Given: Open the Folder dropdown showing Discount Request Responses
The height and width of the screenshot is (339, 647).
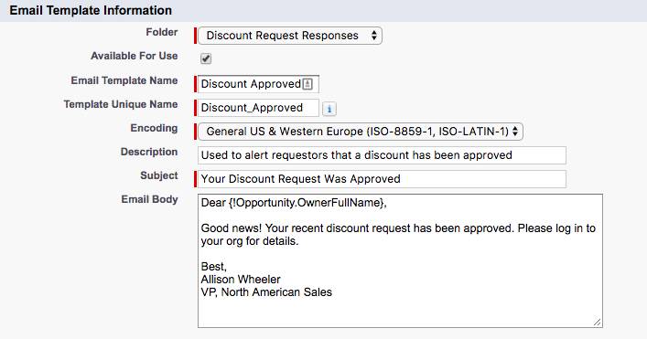Looking at the screenshot, I should (290, 36).
